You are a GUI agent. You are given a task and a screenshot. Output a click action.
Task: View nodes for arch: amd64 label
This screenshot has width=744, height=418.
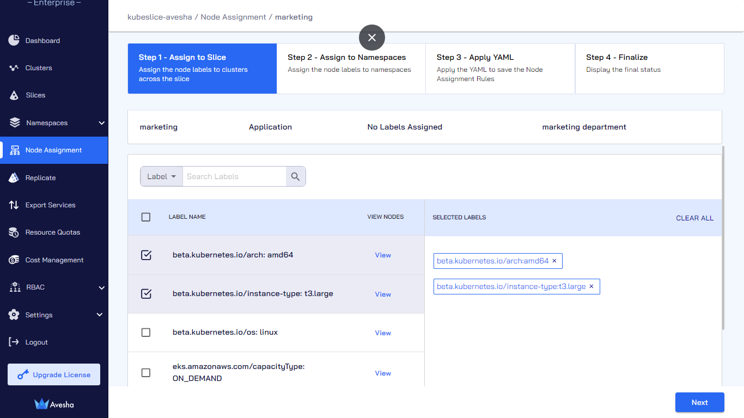[383, 255]
